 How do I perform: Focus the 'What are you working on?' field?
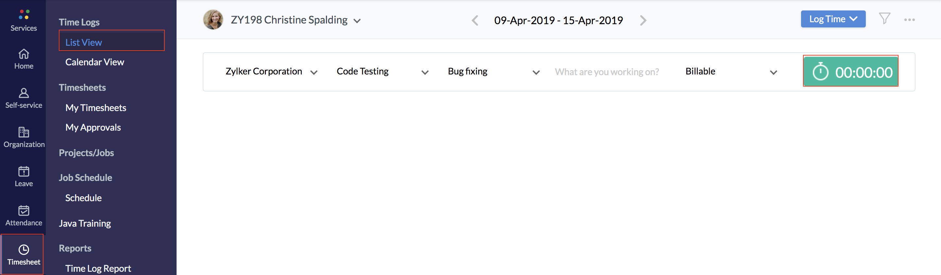(607, 72)
